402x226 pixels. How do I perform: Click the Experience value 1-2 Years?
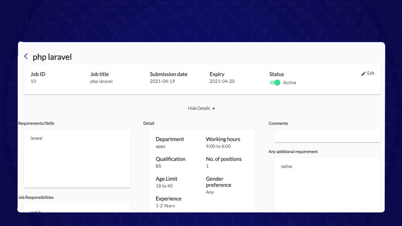(x=165, y=206)
